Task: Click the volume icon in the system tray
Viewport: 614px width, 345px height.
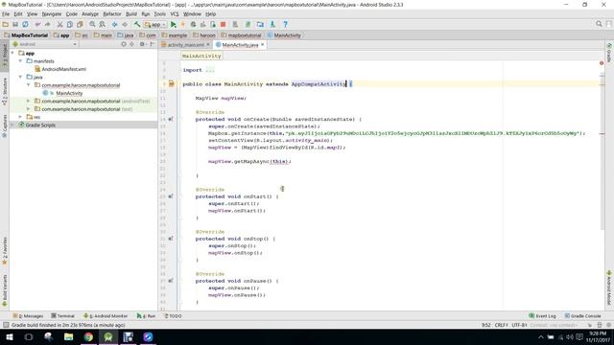Action: pos(570,336)
